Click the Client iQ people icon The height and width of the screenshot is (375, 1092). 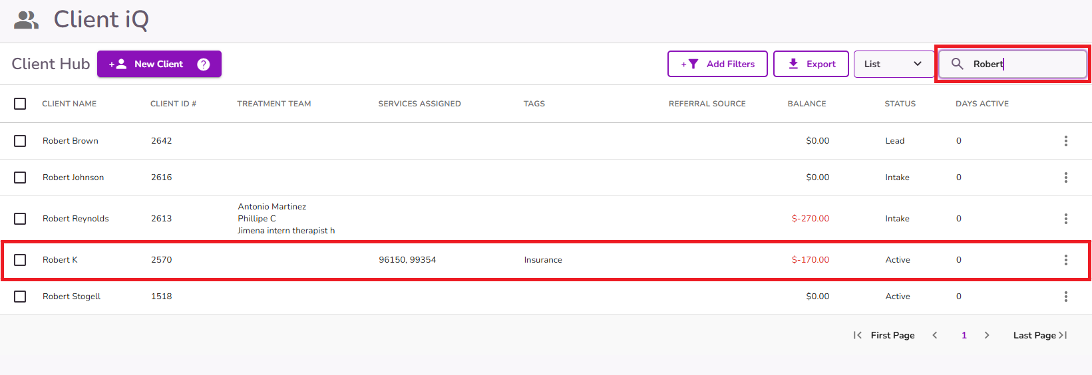tap(27, 21)
